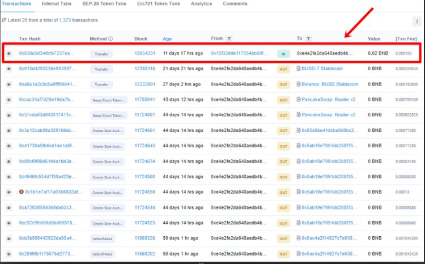Toggle the eye preview for block 12368116 row
Viewport: 425px width, 264px height.
point(8,69)
